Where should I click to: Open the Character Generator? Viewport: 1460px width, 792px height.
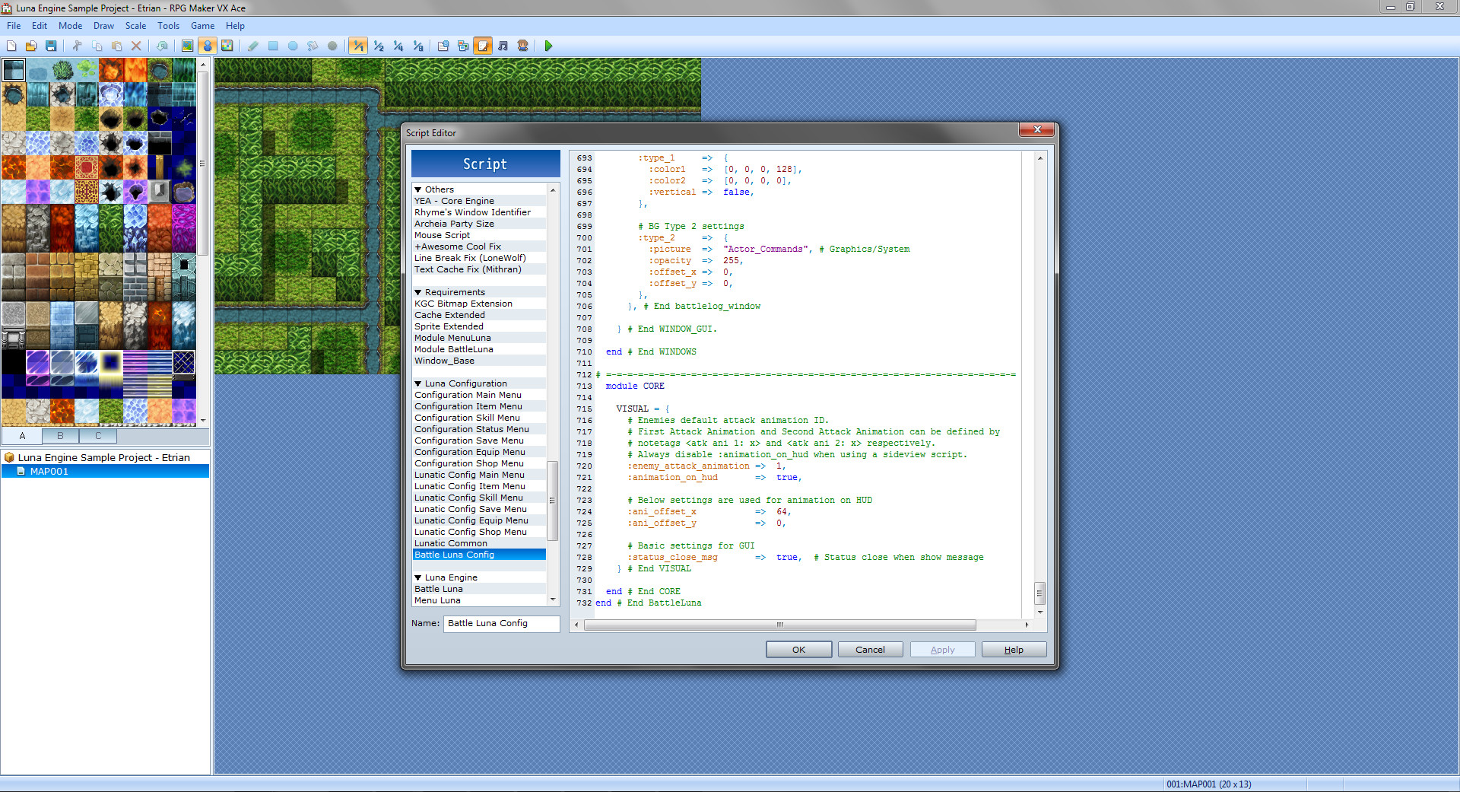(x=522, y=46)
